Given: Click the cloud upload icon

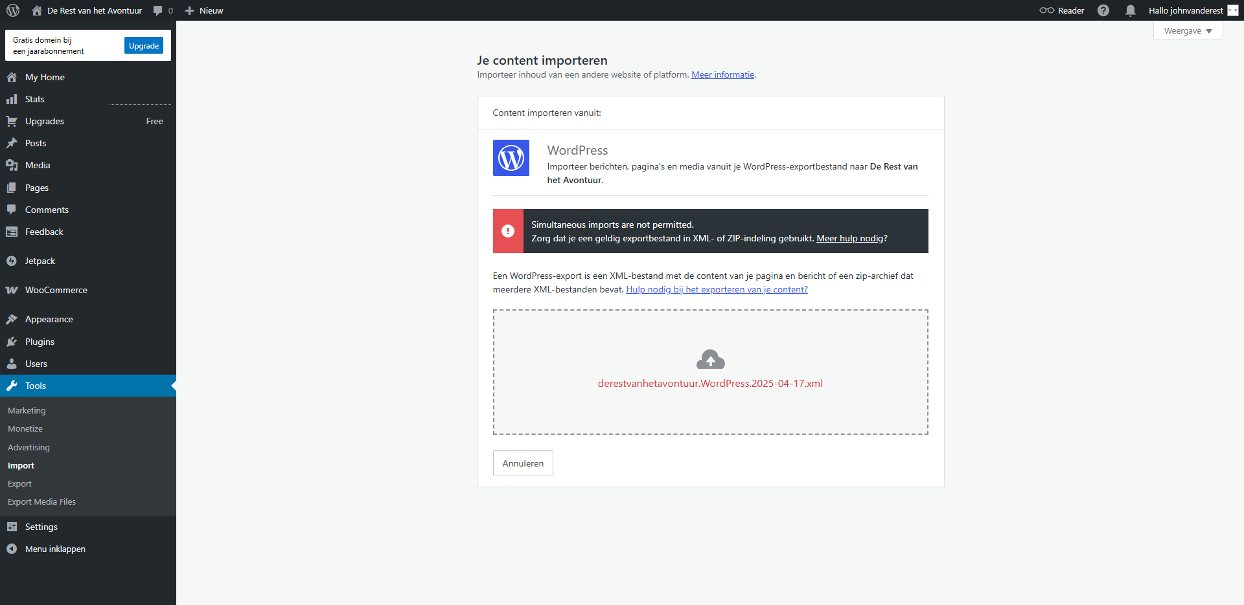Looking at the screenshot, I should click(x=710, y=360).
